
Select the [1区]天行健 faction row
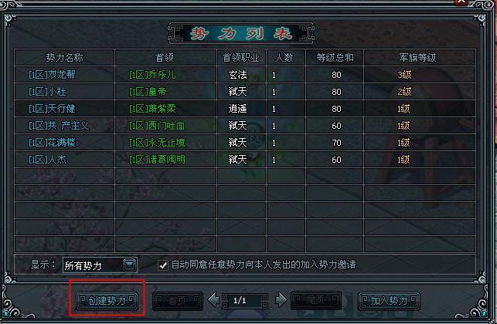point(245,109)
